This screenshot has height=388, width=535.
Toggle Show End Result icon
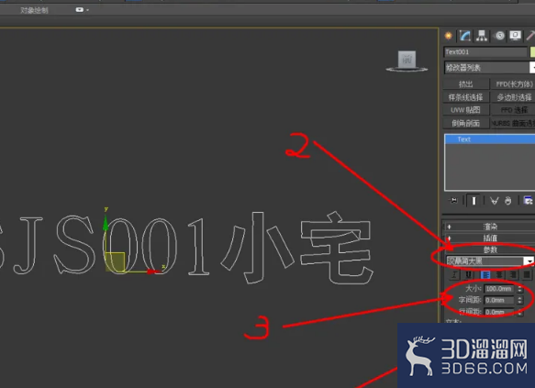tap(474, 201)
